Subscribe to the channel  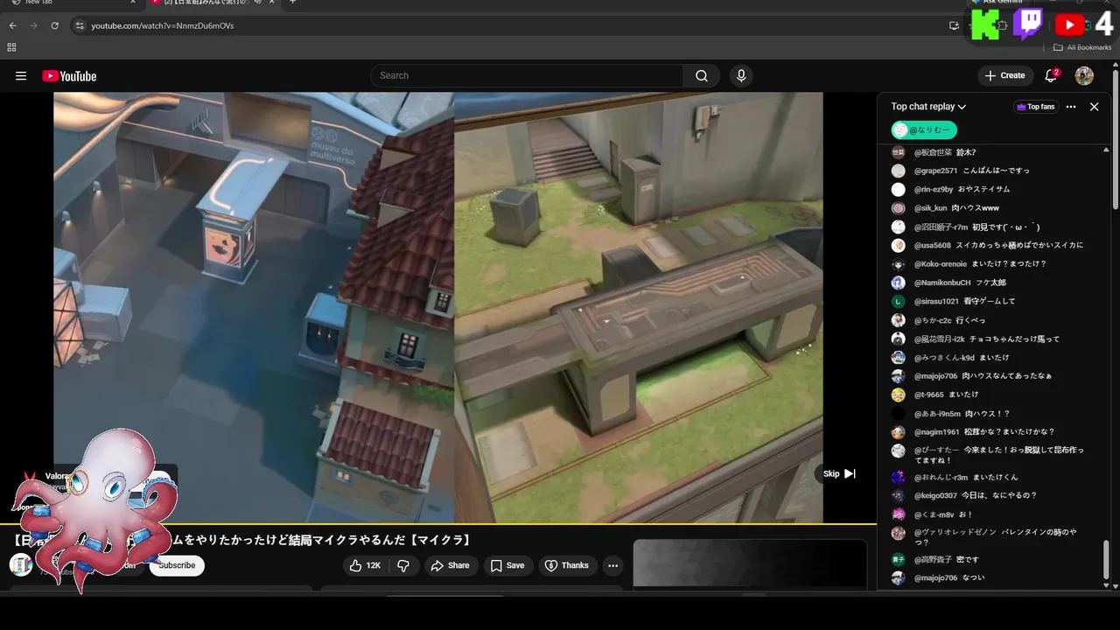tap(177, 565)
